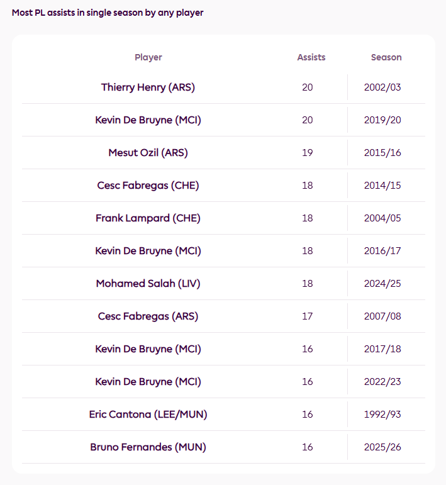
Task: Click the 1992/93 season cell
Action: (382, 415)
